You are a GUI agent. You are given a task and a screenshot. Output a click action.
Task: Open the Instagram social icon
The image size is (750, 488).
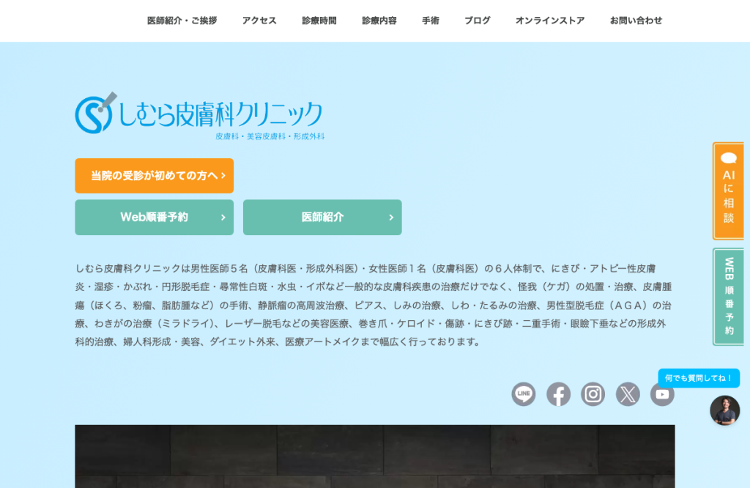click(593, 394)
